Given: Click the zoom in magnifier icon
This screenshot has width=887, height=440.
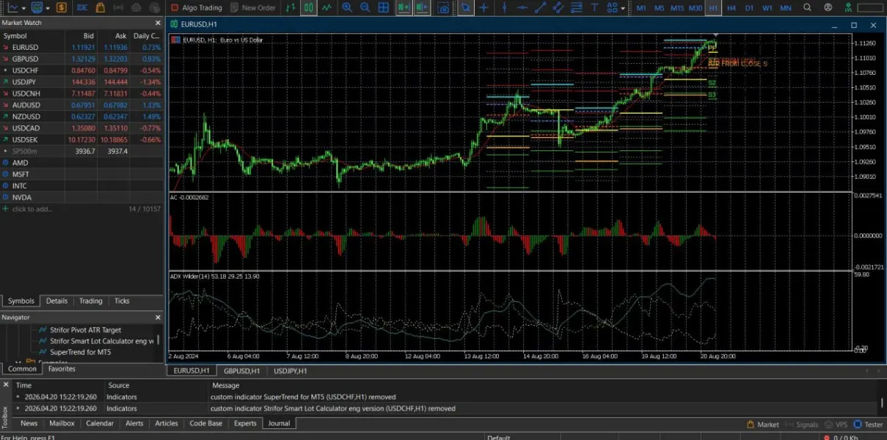Looking at the screenshot, I should point(346,7).
